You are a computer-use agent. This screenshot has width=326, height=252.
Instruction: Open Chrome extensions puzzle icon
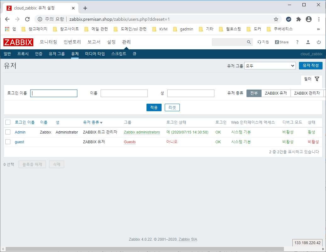[299, 19]
